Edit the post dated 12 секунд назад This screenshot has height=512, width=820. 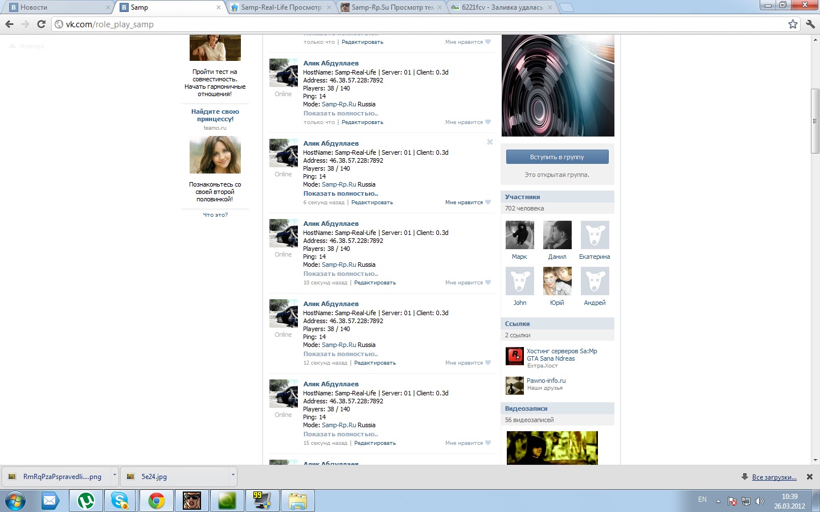375,363
